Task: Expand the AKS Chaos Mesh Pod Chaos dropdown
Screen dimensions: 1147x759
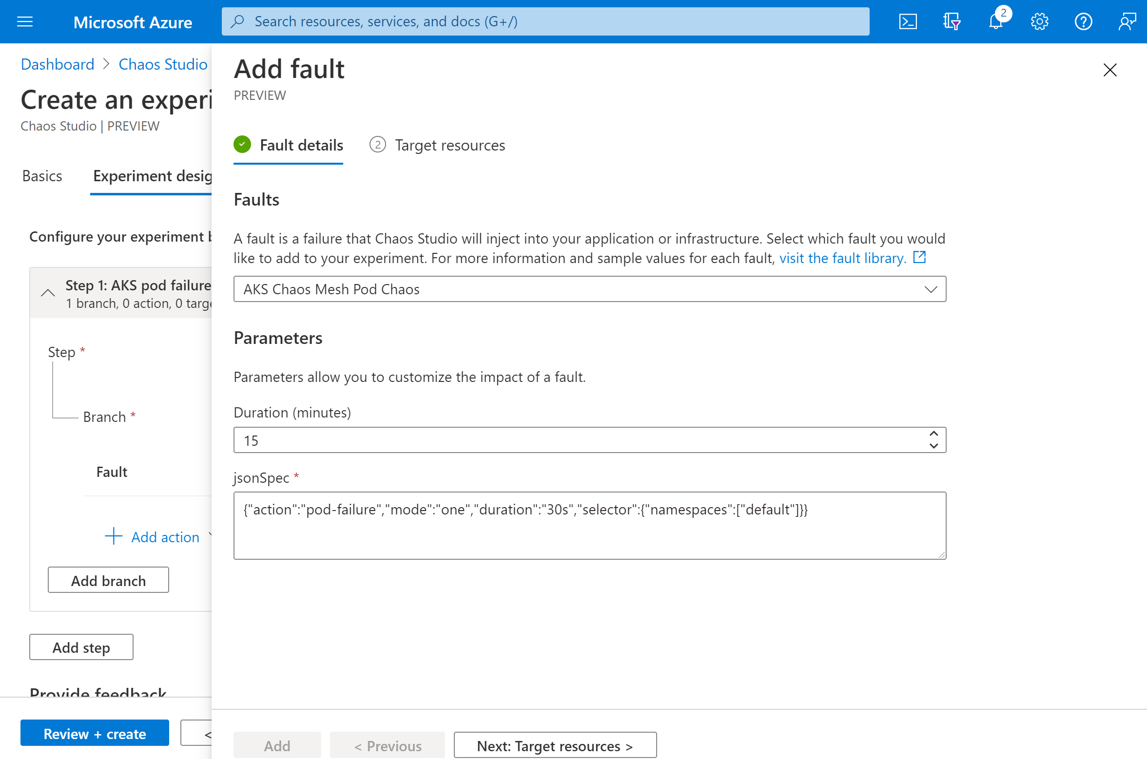Action: point(931,289)
